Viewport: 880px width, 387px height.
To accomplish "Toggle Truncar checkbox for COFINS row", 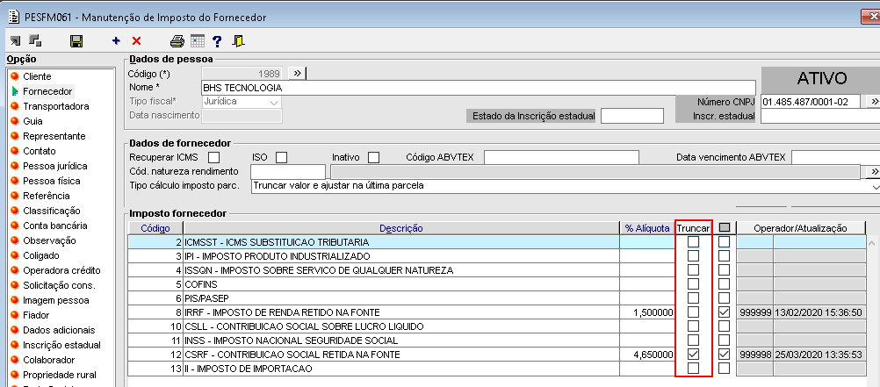I will pos(694,283).
